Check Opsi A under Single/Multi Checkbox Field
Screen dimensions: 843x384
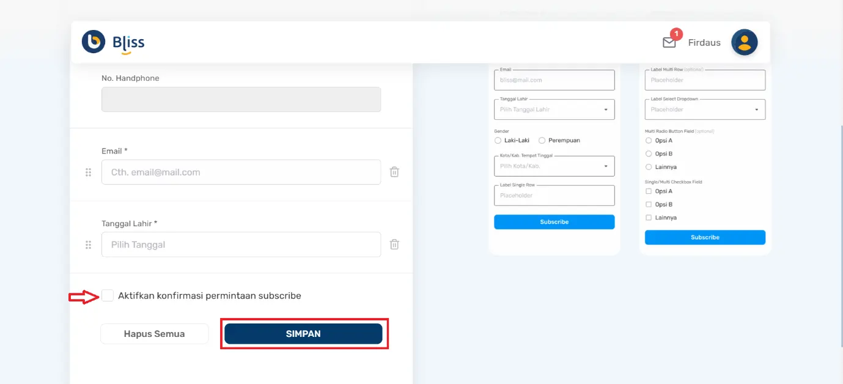[648, 191]
